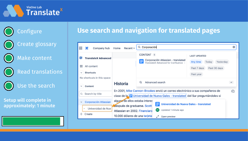This screenshot has height=141, width=248.
Task: Select Universidad de Nue child page in tree
Action: [x=97, y=108]
